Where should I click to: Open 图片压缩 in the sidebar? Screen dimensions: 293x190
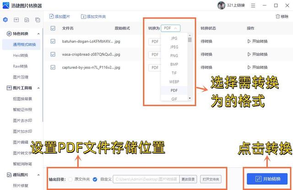21,77
